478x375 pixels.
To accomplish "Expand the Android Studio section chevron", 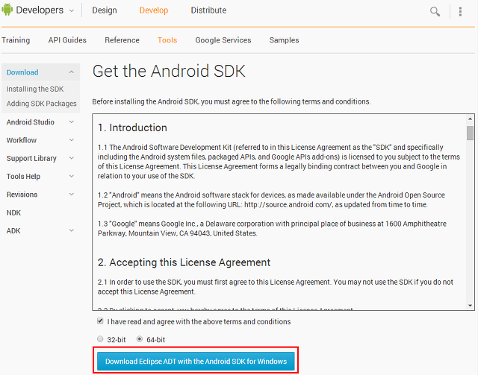I will [x=72, y=122].
